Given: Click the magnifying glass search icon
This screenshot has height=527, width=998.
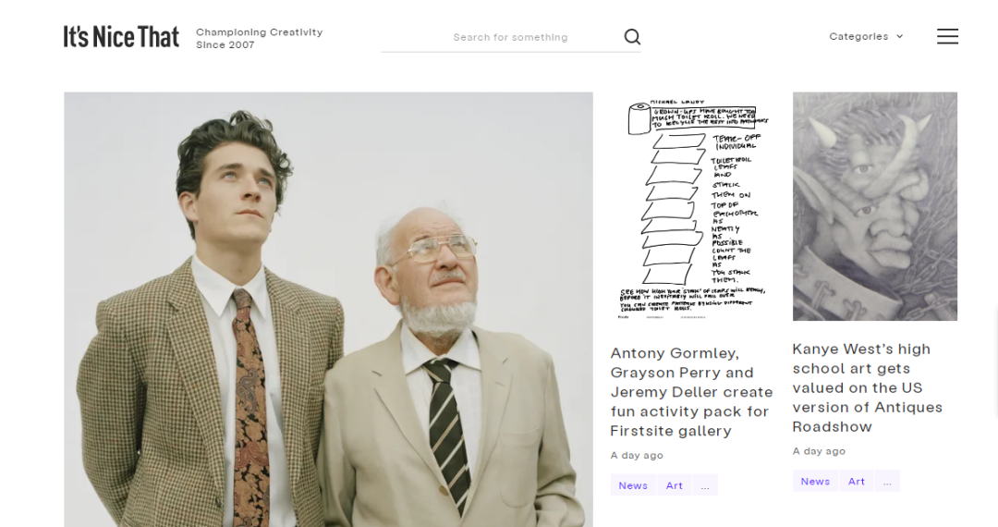Looking at the screenshot, I should [632, 37].
